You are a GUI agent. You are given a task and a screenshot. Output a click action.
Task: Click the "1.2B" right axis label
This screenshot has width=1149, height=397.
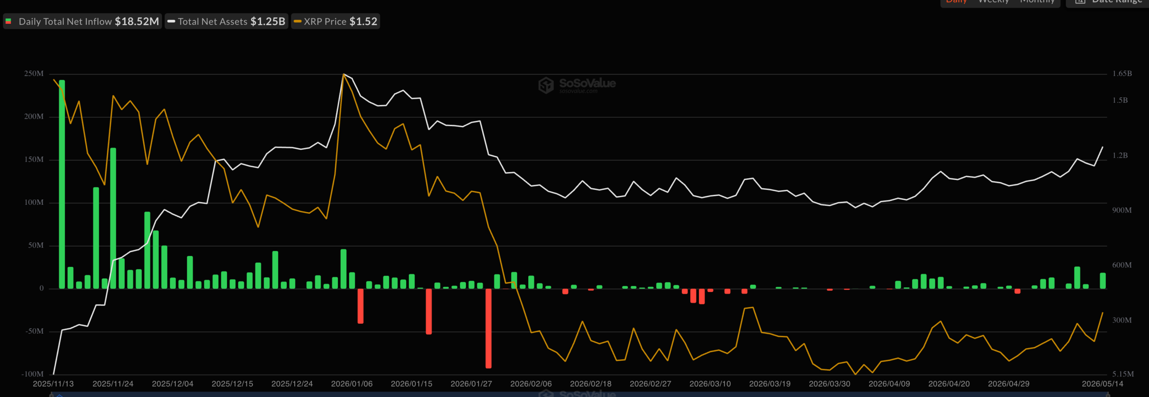[1120, 155]
